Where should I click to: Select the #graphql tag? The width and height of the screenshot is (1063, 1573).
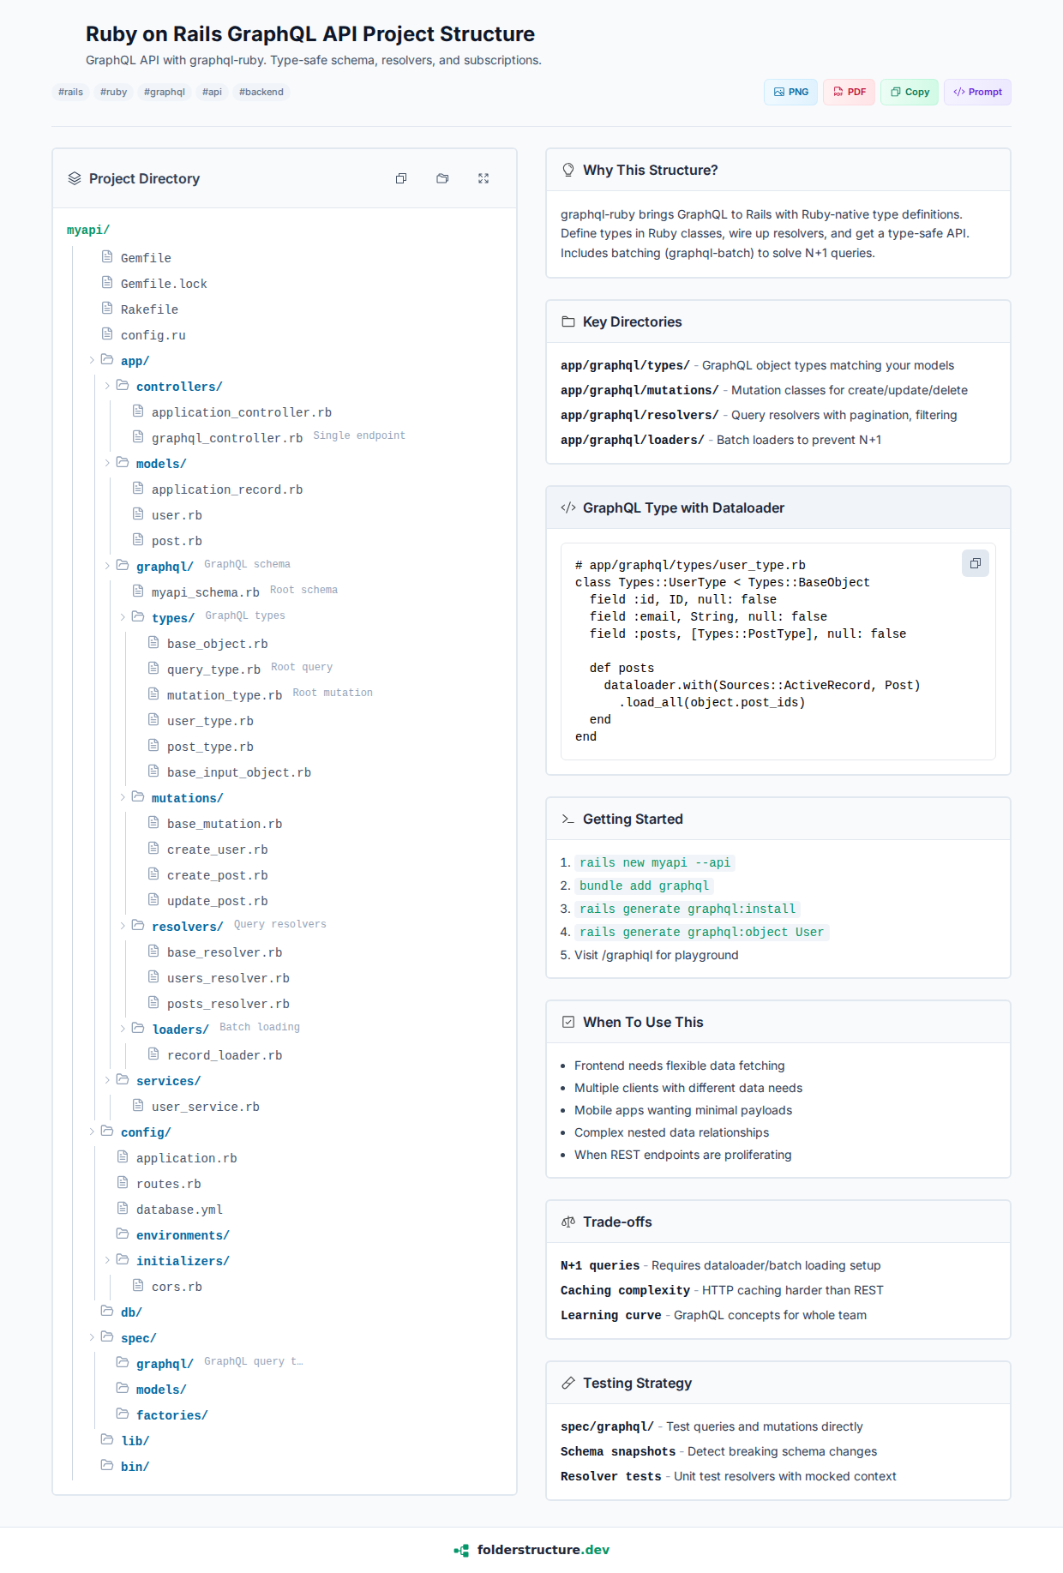point(165,92)
